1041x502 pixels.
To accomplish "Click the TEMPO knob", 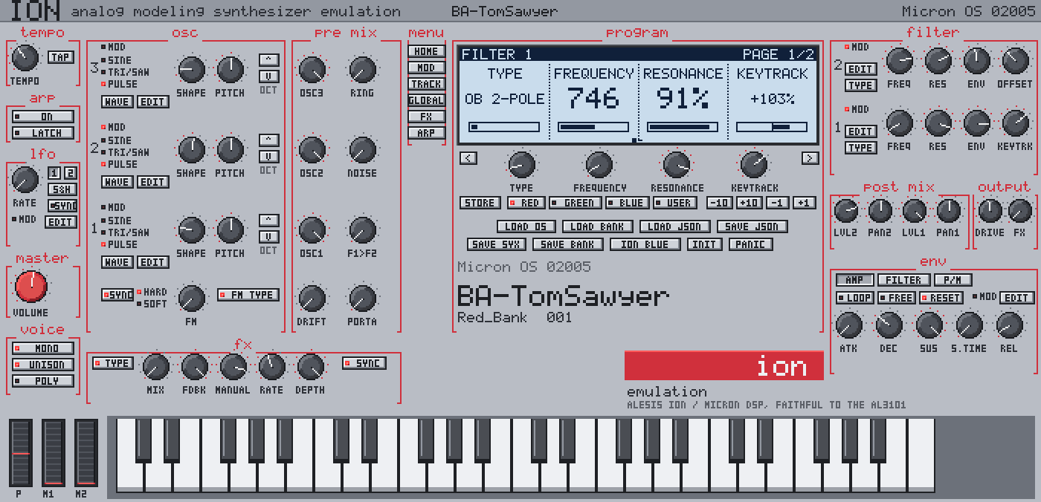I will pyautogui.click(x=25, y=58).
